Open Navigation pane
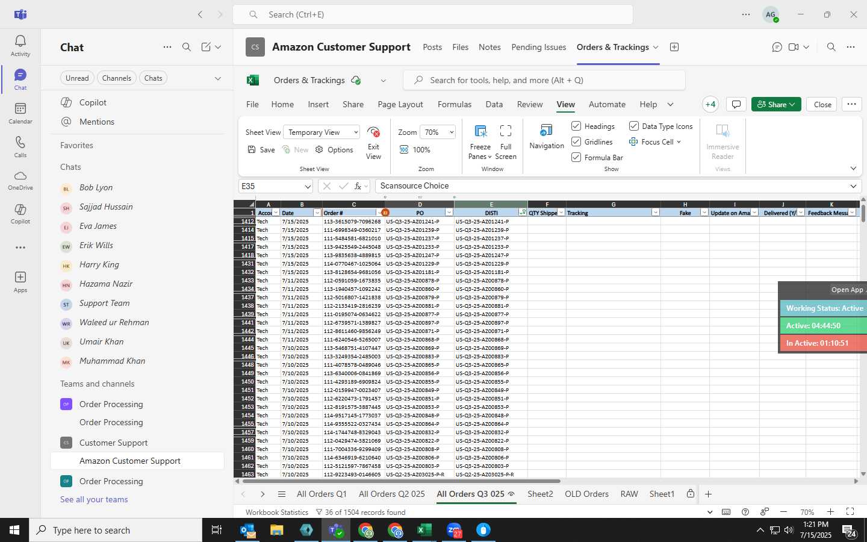Viewport: 867px width, 542px height. 547,137
